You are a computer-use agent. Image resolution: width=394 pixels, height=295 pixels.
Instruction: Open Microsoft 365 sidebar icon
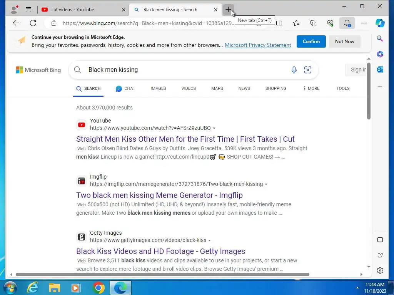point(380,54)
